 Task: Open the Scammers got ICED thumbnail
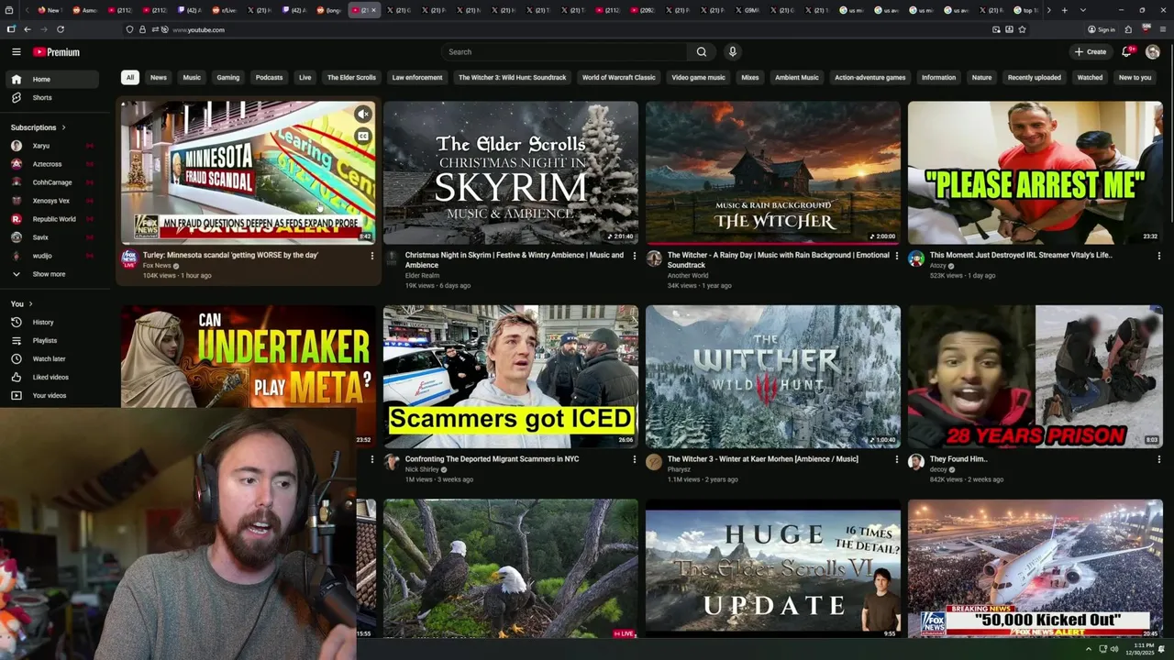pos(511,377)
